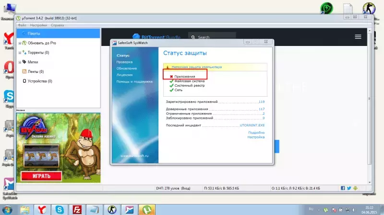This screenshot has width=384, height=215.
Task: Click the UTORRENT.EXE last incident link
Action: [x=252, y=125]
